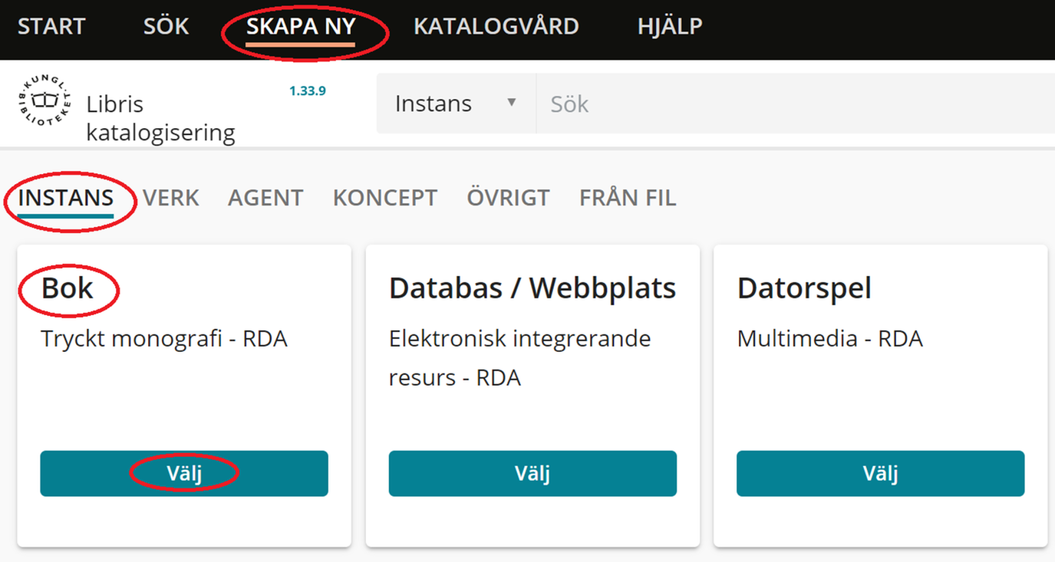Viewport: 1055px width, 562px height.
Task: Switch to the AGENT tab
Action: [x=265, y=197]
